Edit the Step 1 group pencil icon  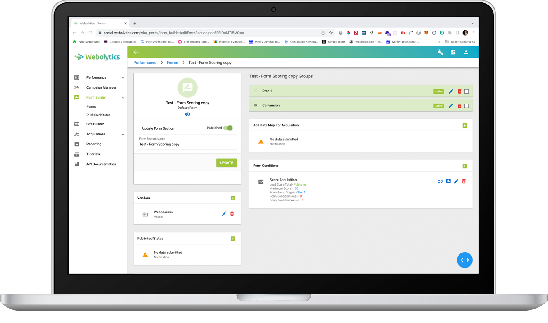451,92
